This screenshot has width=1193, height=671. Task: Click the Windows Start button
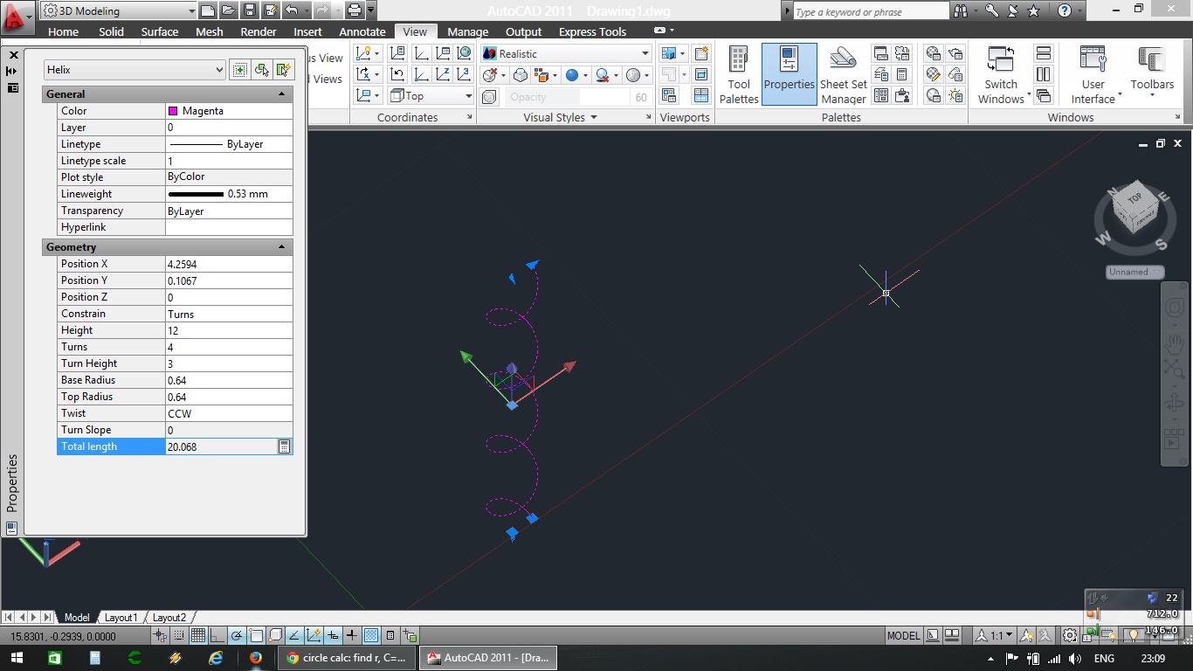pyautogui.click(x=17, y=658)
